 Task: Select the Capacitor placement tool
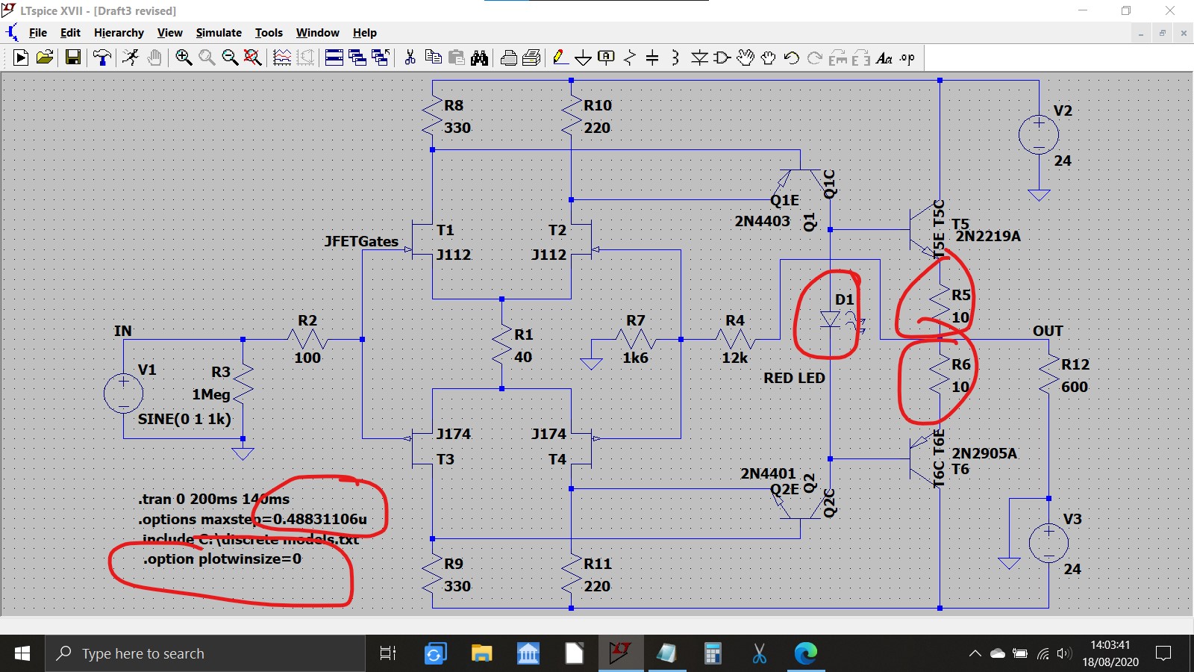pyautogui.click(x=652, y=57)
